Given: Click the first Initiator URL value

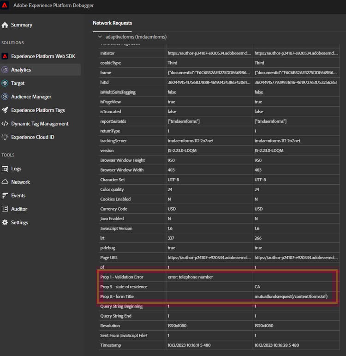Looking at the screenshot, I should coord(209,53).
